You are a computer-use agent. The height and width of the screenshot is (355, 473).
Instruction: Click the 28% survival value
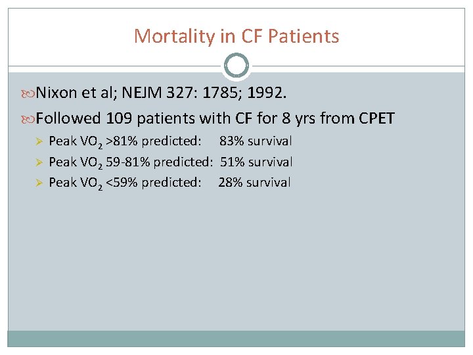(x=254, y=182)
